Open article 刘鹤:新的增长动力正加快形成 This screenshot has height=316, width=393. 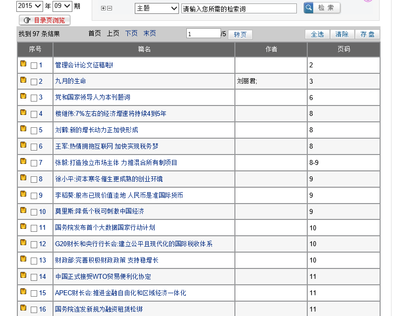click(x=97, y=130)
